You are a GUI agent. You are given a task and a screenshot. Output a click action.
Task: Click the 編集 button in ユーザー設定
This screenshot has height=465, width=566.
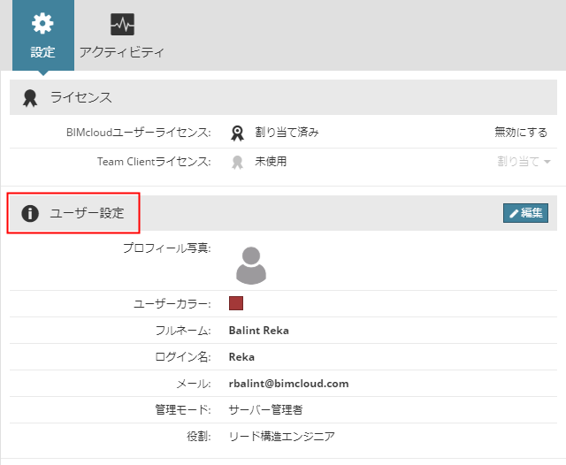pyautogui.click(x=525, y=213)
